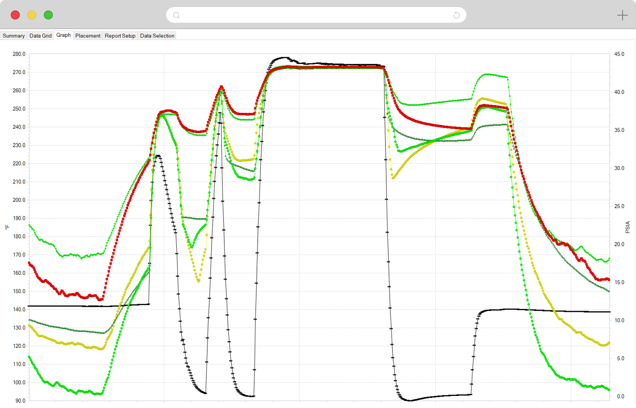636x408 pixels.
Task: Click the green maximize window button
Action: [x=48, y=15]
